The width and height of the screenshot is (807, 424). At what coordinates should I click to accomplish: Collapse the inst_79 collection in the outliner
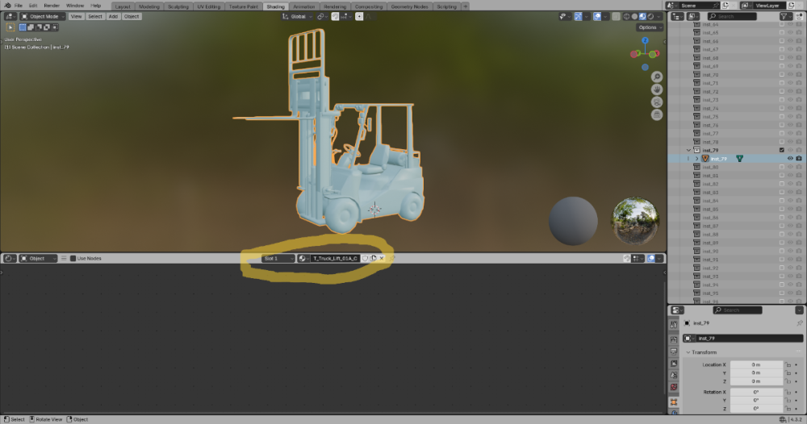(688, 150)
